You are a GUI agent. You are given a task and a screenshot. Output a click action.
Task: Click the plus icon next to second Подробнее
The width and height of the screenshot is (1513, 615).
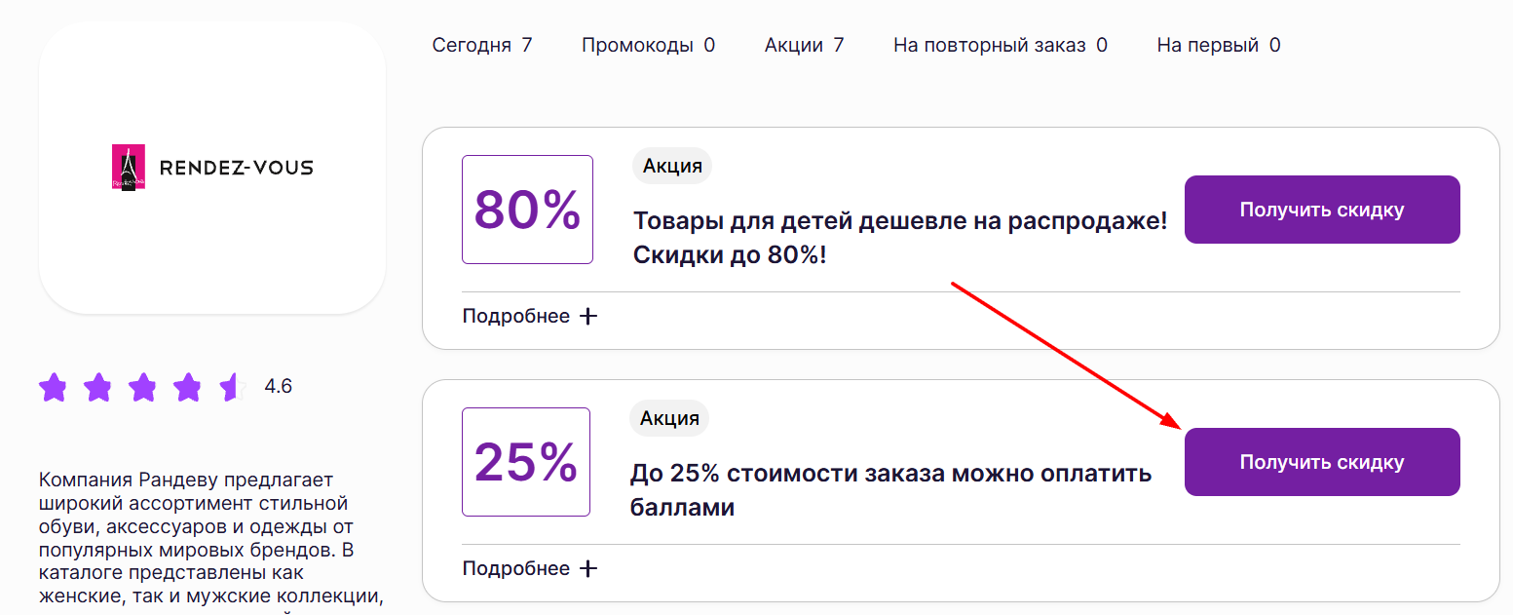(x=588, y=567)
